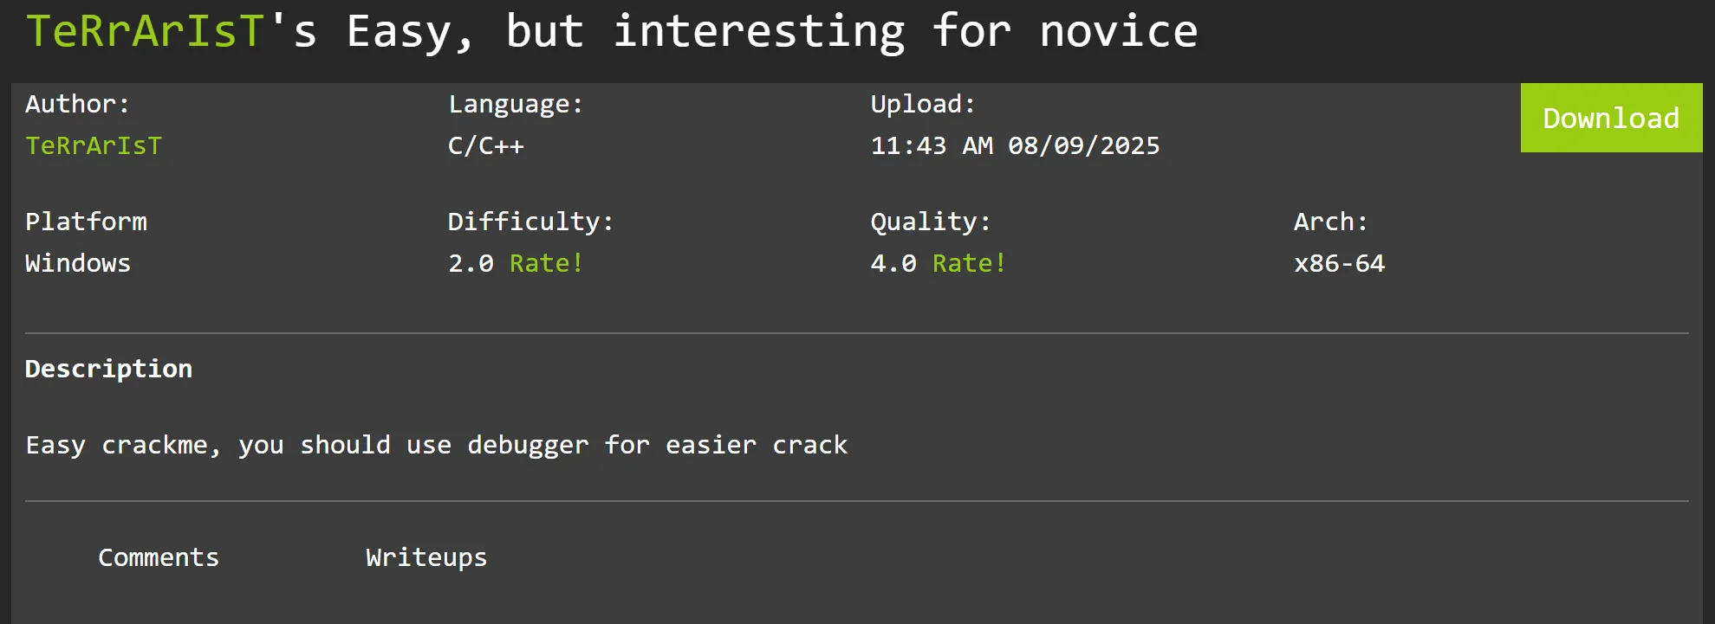The image size is (1715, 624).
Task: Rate the crackme's difficulty
Action: point(546,263)
